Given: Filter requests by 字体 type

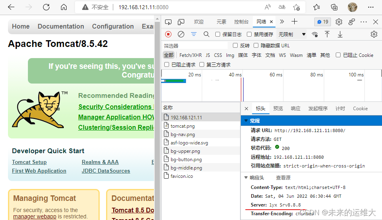Looking at the screenshot, I should point(256,55).
